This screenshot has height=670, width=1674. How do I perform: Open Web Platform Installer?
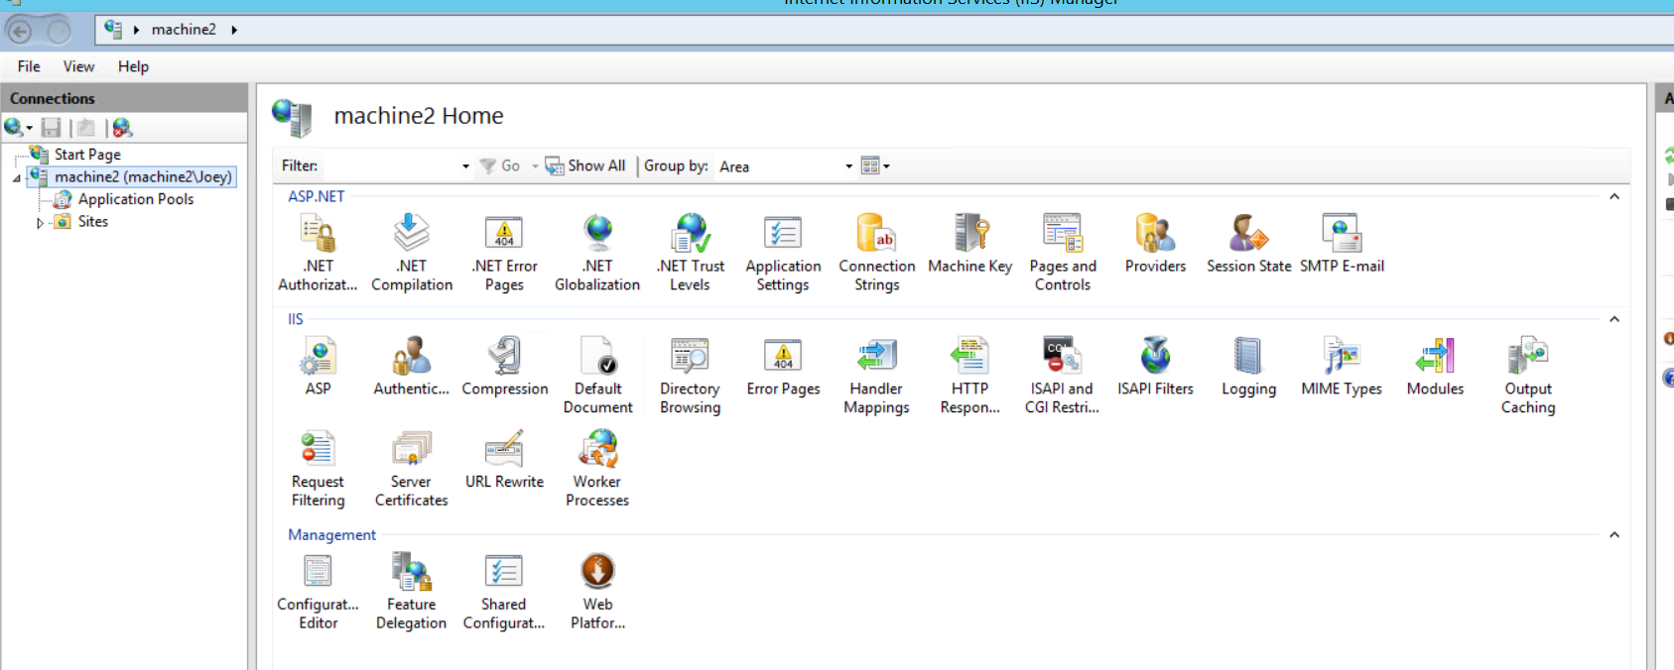click(597, 592)
